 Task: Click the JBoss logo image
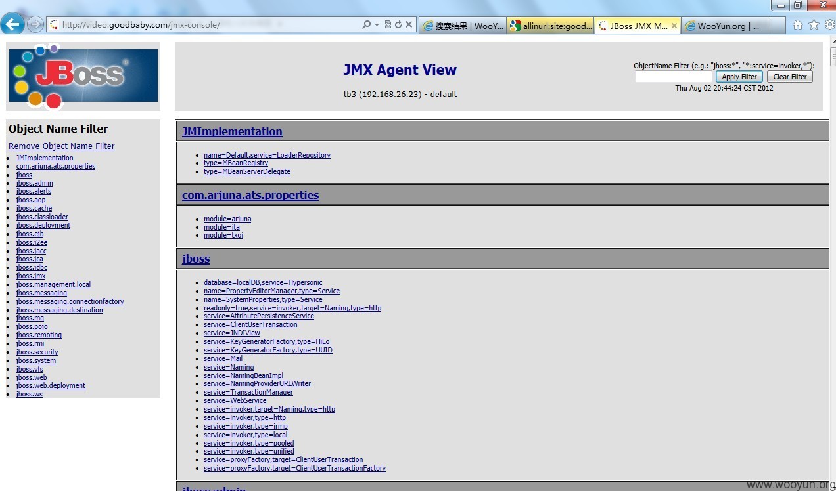pyautogui.click(x=83, y=76)
